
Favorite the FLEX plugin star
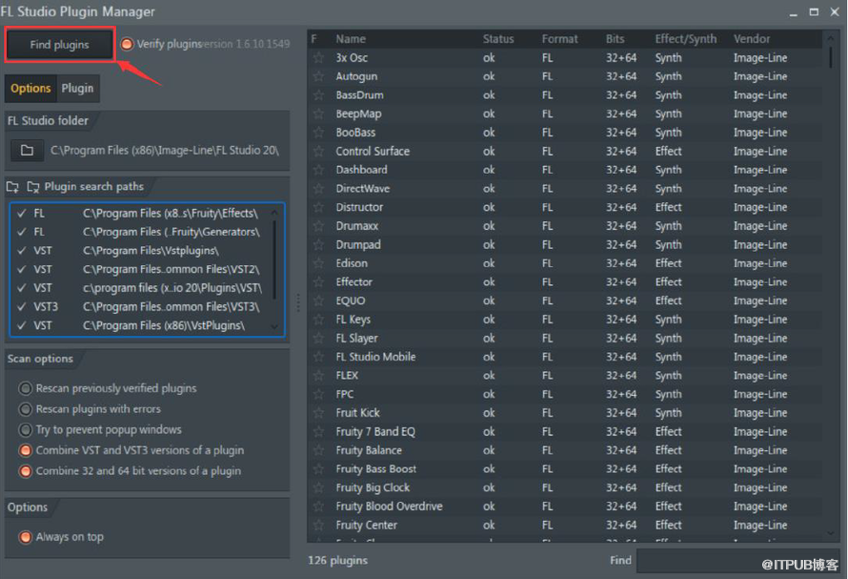click(x=318, y=375)
